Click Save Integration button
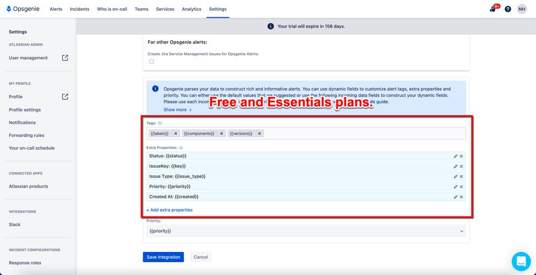 click(164, 257)
